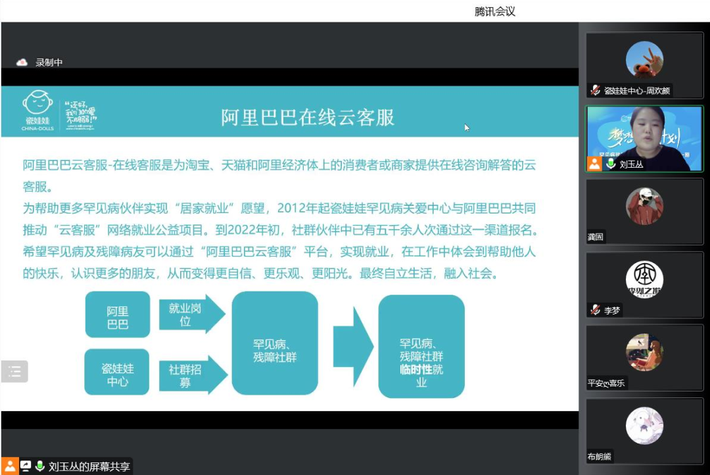The width and height of the screenshot is (710, 475).
Task: Expand the participant list from 布朗熊's tile area
Action: [x=644, y=431]
